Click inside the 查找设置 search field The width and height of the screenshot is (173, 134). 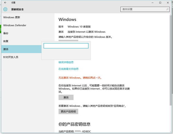point(145,9)
